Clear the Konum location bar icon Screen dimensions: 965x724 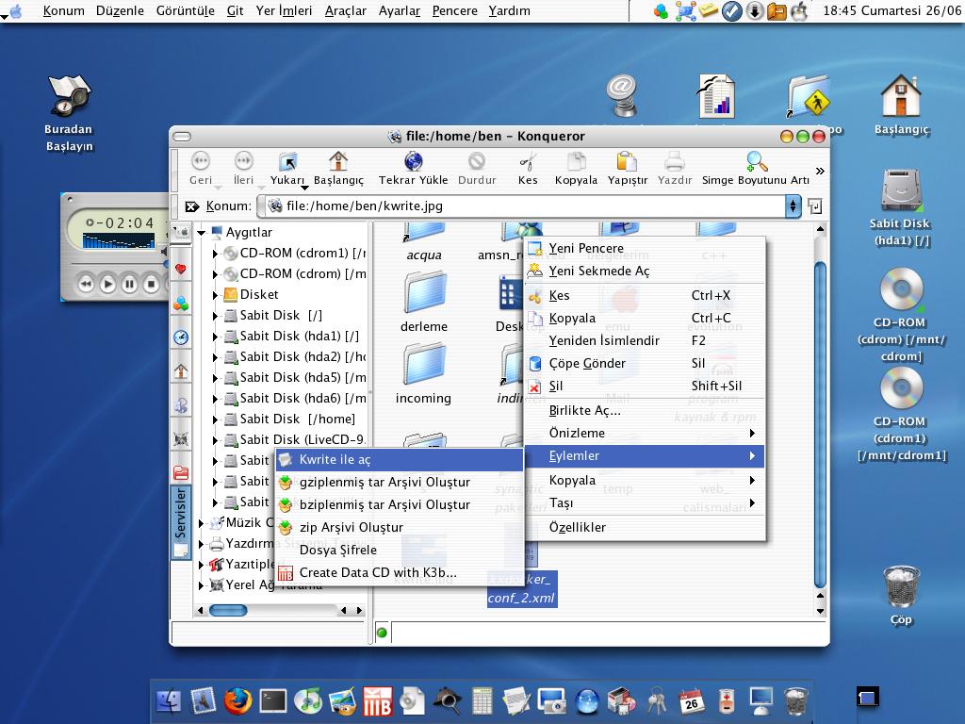tap(192, 206)
